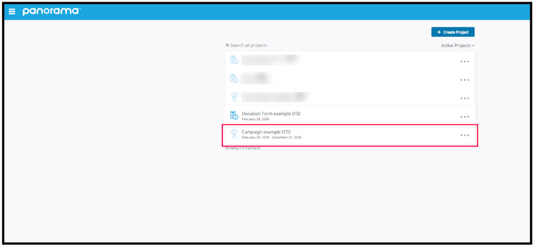Image resolution: width=534 pixels, height=246 pixels.
Task: Open the second project's three-dot menu
Action: point(464,80)
